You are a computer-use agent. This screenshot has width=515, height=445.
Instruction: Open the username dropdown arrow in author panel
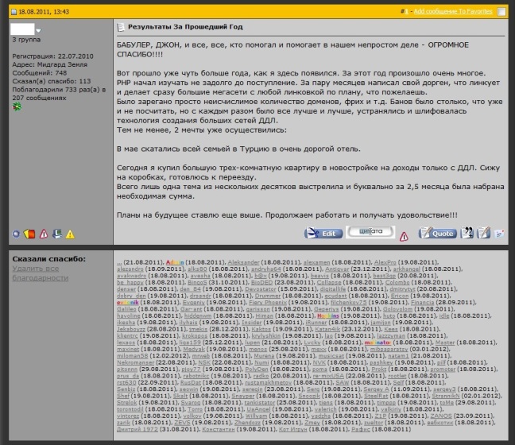coord(39,30)
